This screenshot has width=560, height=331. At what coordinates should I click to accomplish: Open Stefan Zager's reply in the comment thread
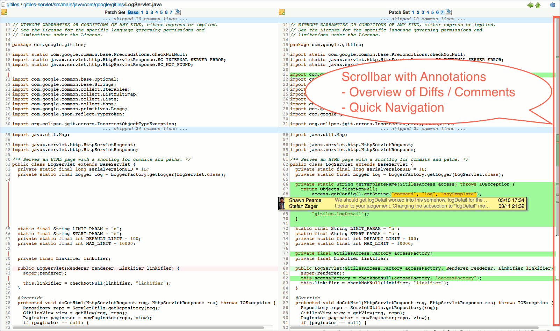(402, 206)
